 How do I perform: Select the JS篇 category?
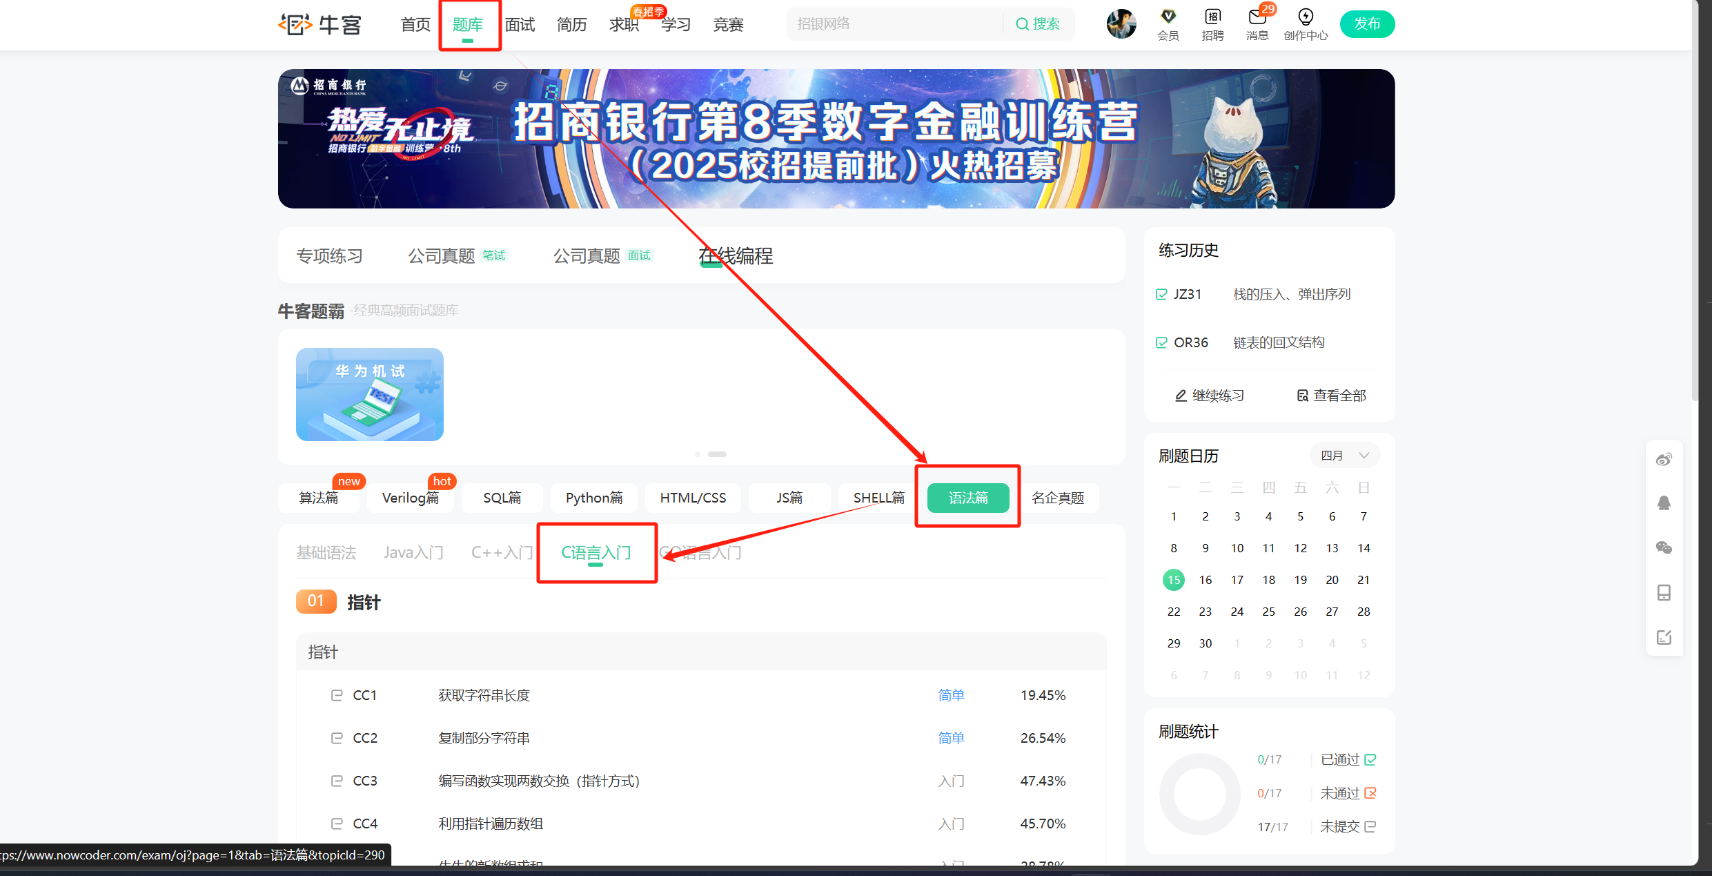789,498
